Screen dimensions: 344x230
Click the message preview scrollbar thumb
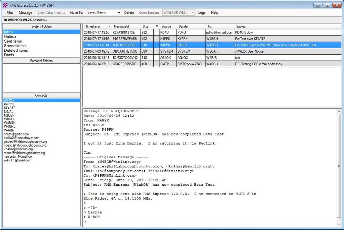click(x=339, y=166)
